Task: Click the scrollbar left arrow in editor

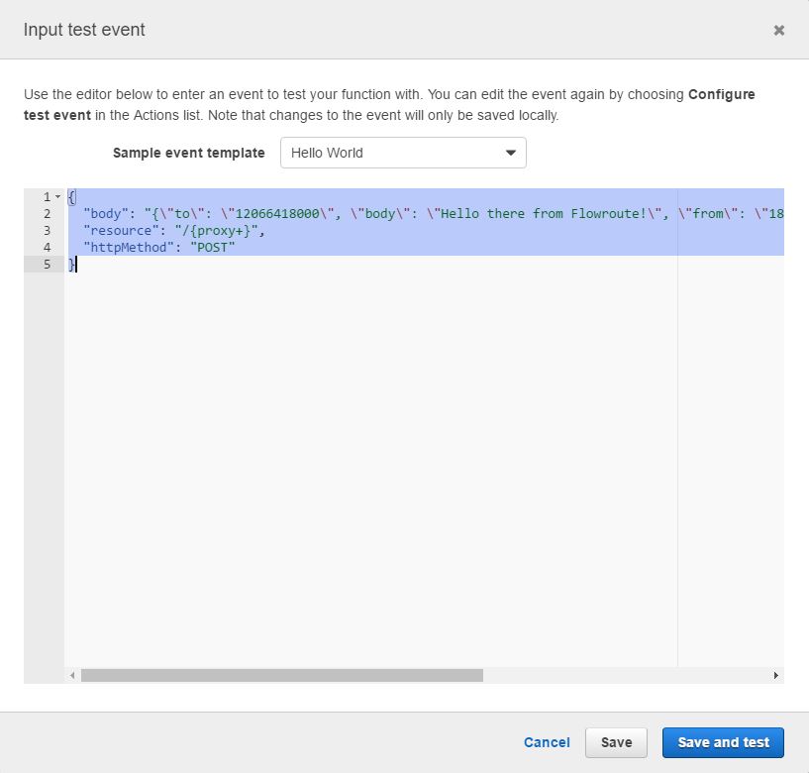Action: coord(71,675)
